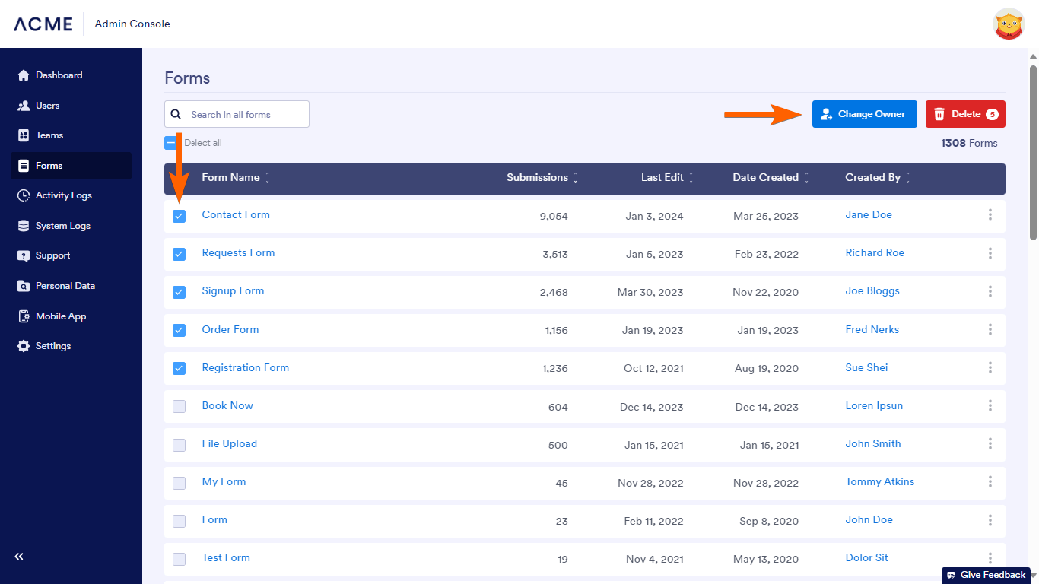
Task: Click the Change Owner button
Action: [864, 114]
